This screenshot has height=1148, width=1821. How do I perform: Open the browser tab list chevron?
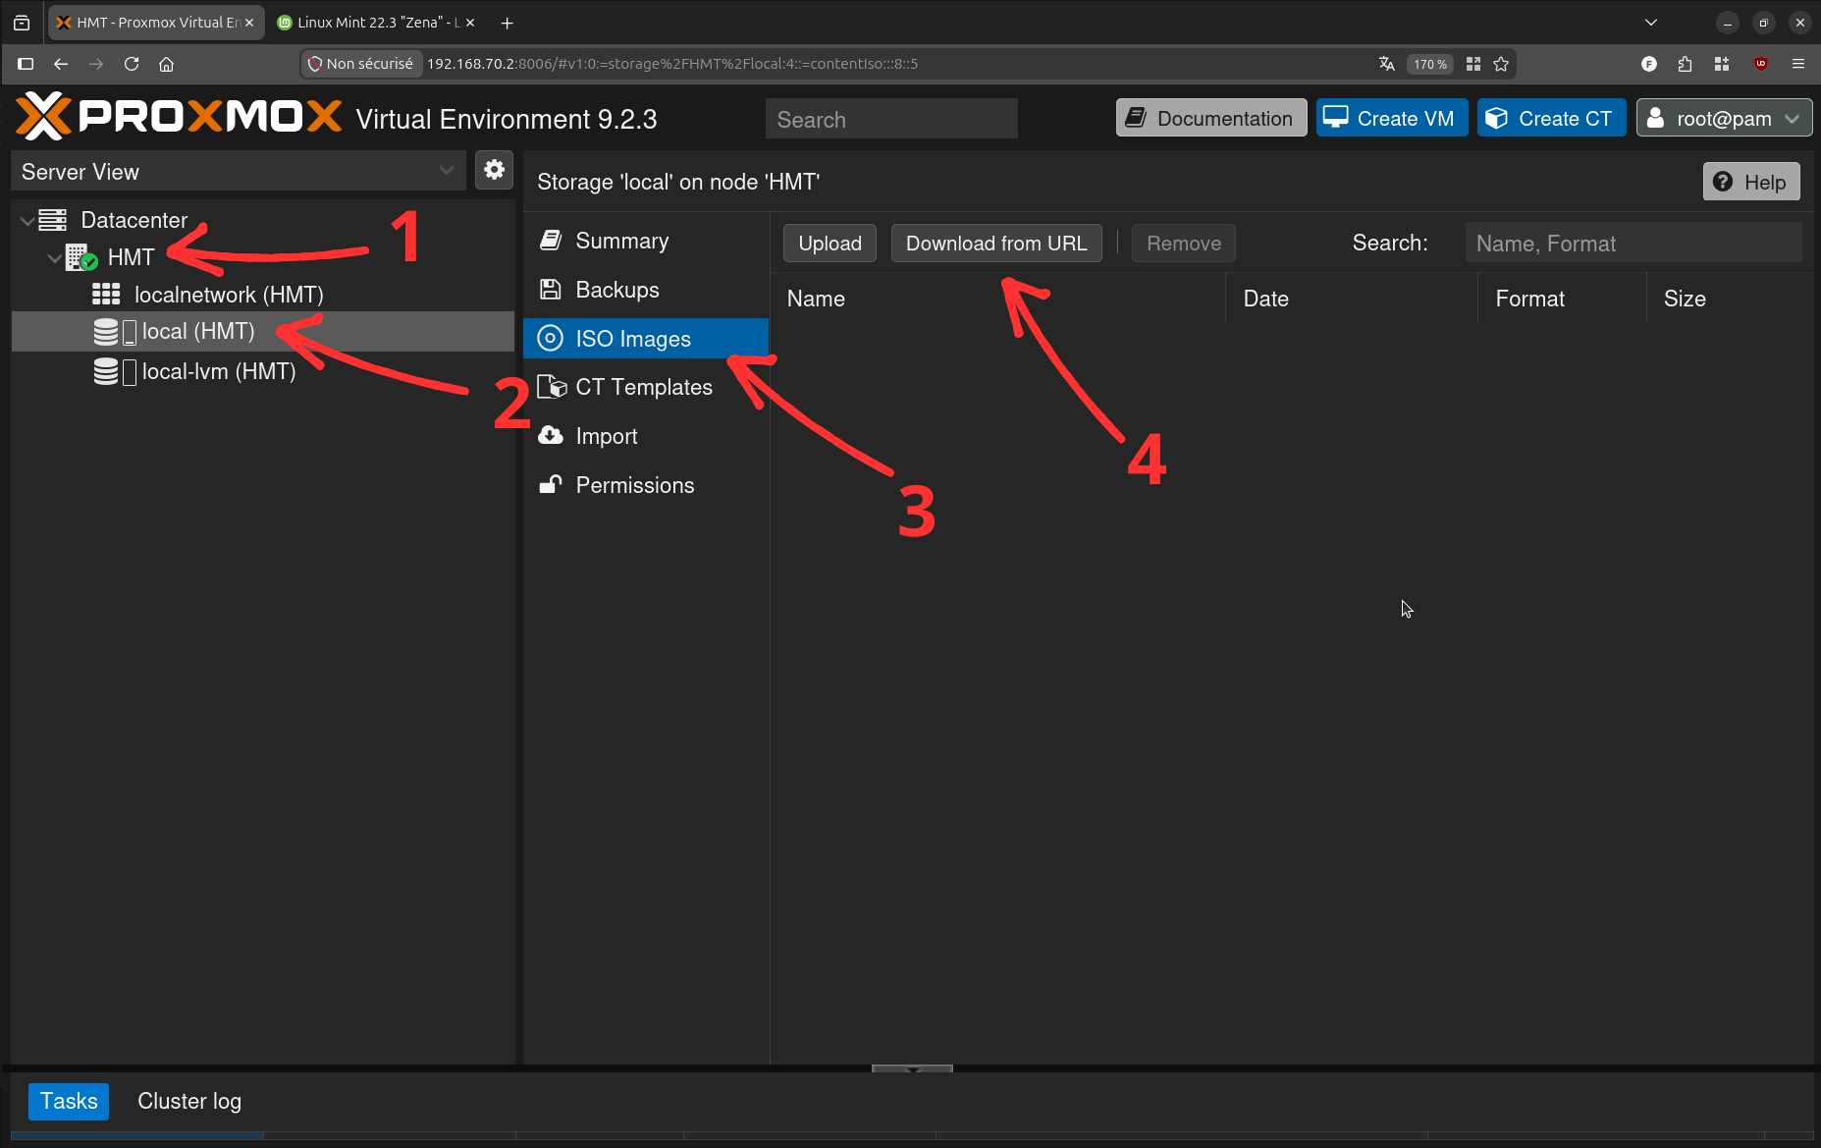1651,23
